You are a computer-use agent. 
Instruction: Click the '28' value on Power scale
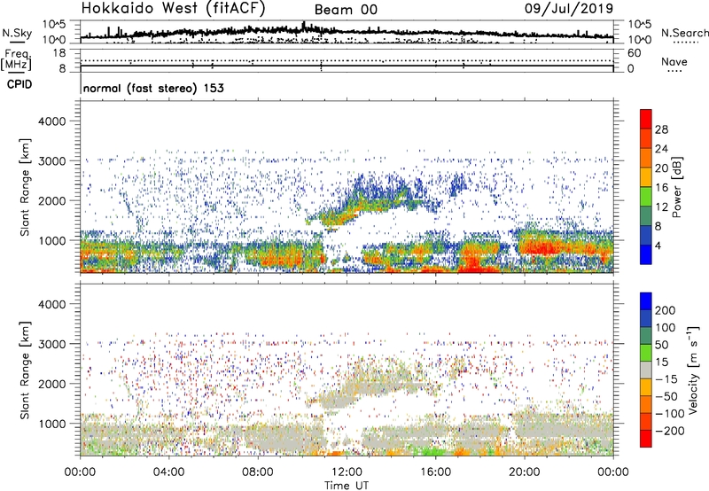pos(661,129)
